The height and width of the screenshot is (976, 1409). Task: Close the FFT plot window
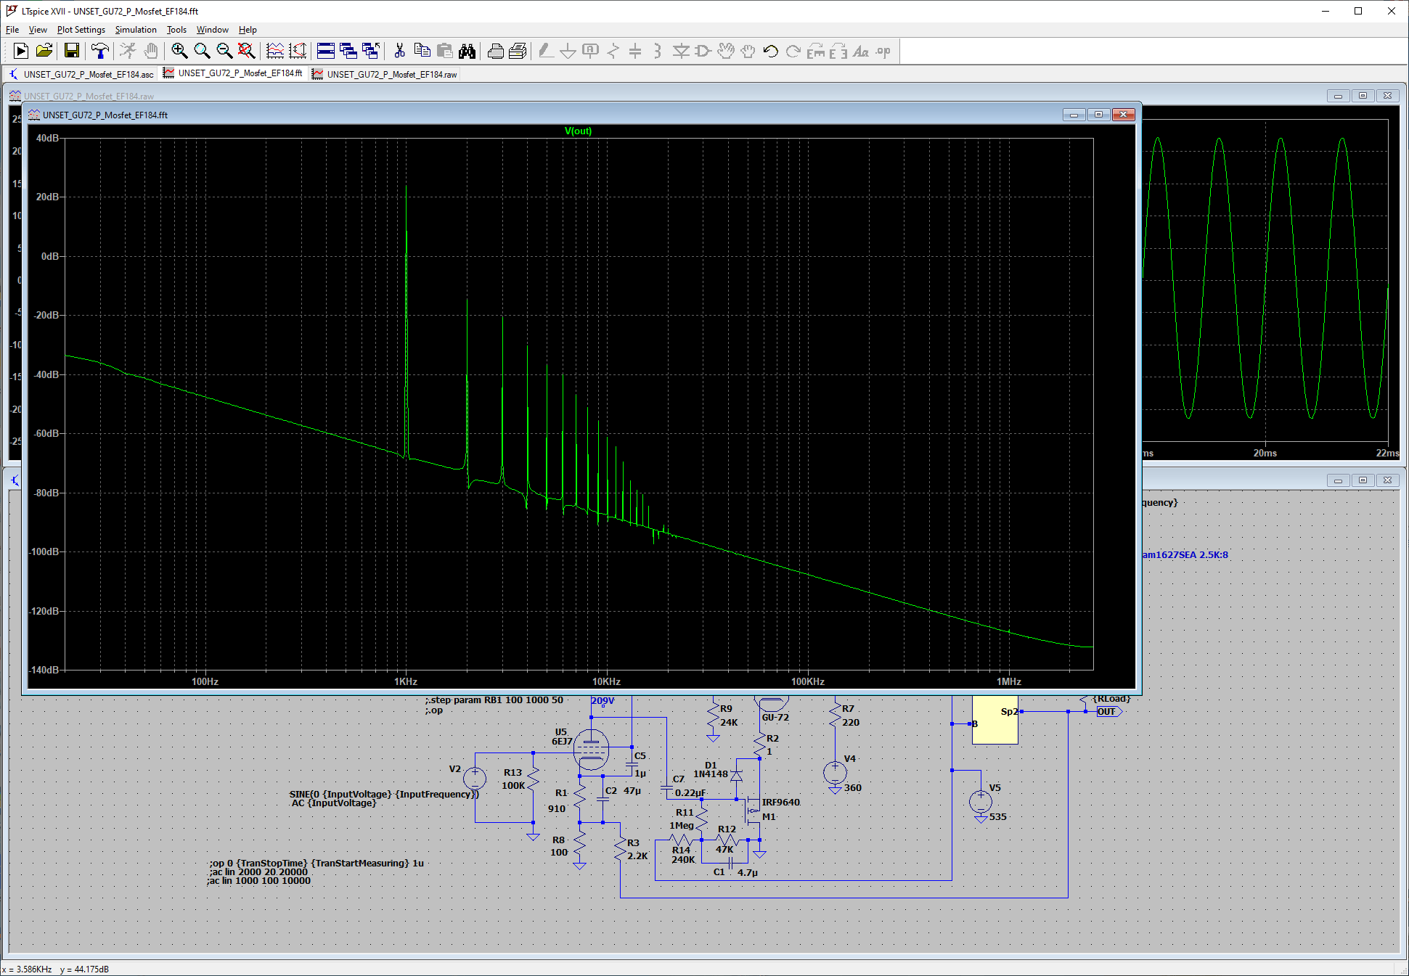coord(1124,115)
